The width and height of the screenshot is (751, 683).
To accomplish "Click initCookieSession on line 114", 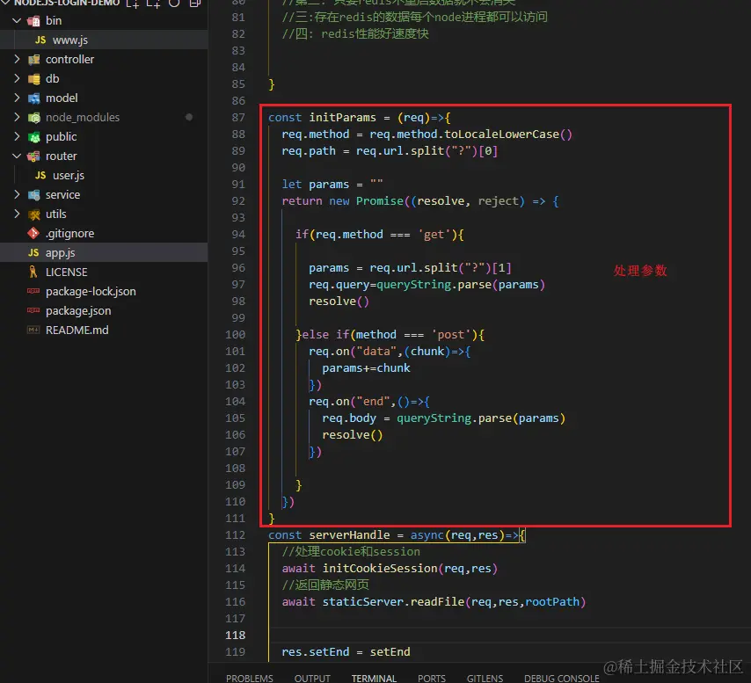I will (x=380, y=569).
